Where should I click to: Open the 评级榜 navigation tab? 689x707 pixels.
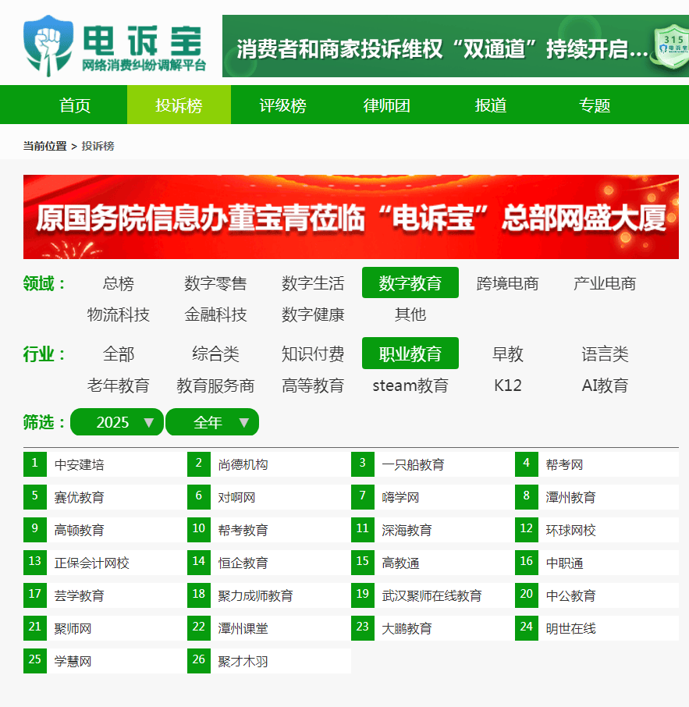click(282, 105)
